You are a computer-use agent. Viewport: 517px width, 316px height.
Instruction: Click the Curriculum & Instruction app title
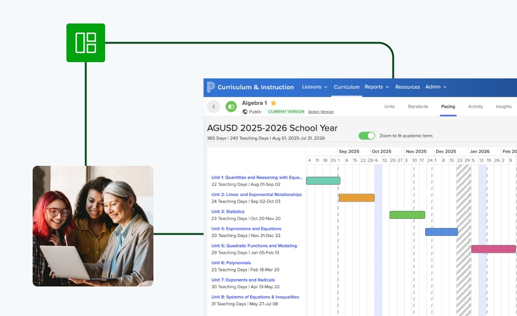click(x=255, y=87)
